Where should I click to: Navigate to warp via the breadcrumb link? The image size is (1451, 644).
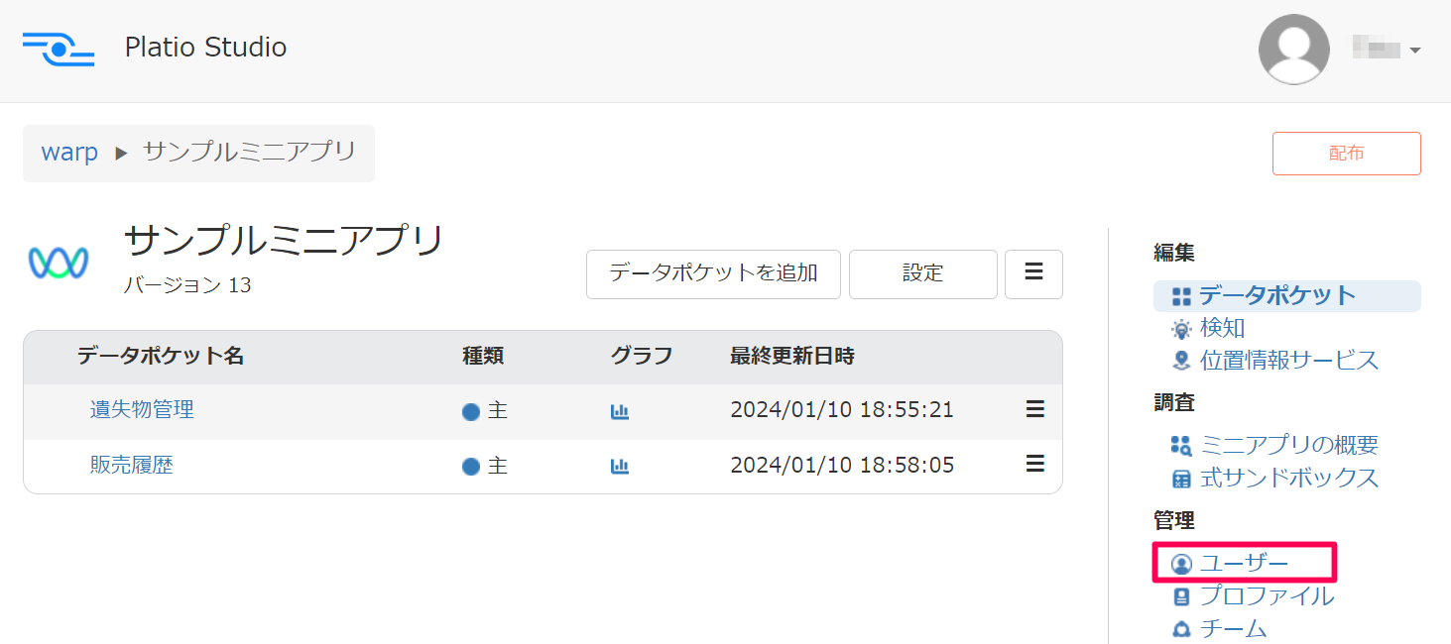(68, 153)
